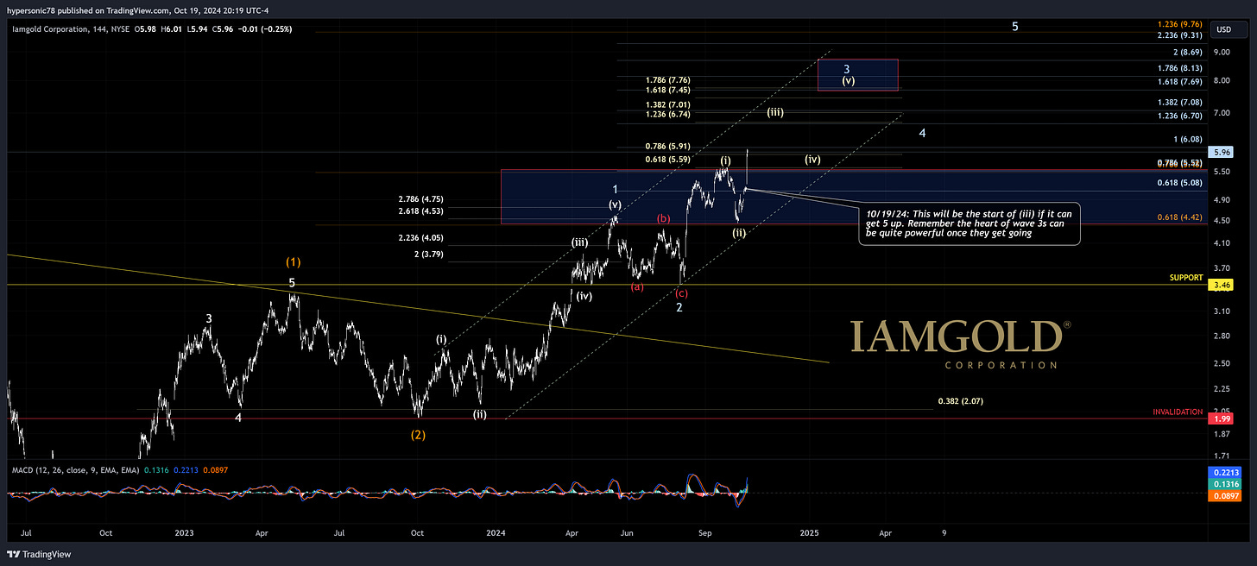The image size is (1257, 566).
Task: Click the 2.786 (4.75) extension label
Action: 420,198
